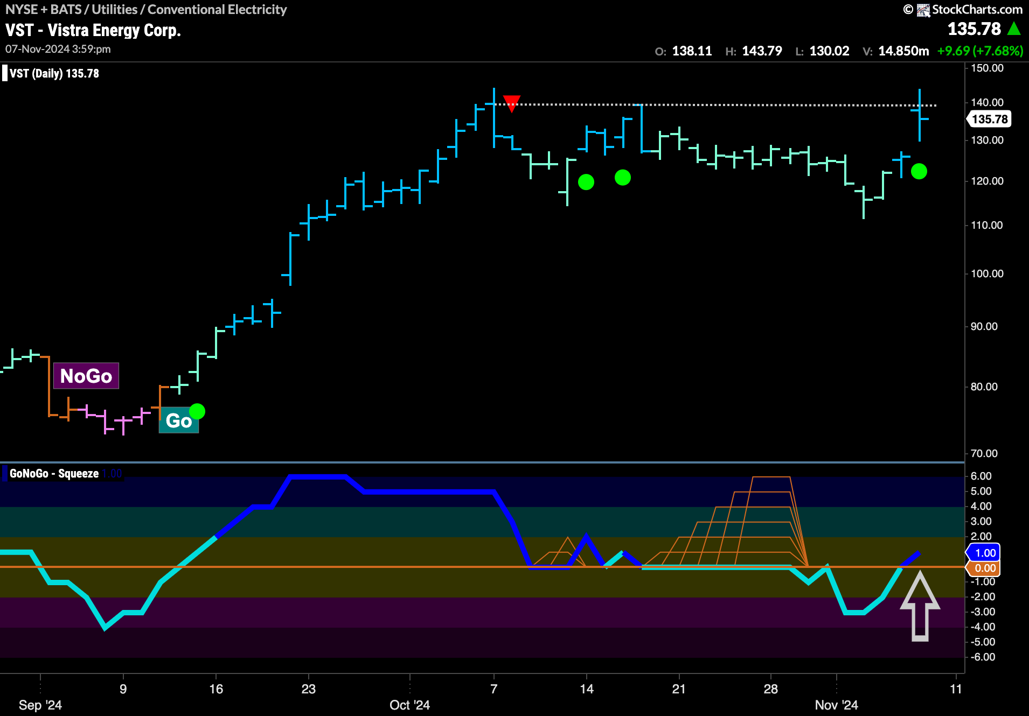Screen dimensions: 1029x716
Task: Select the teal Go label
Action: pos(179,420)
